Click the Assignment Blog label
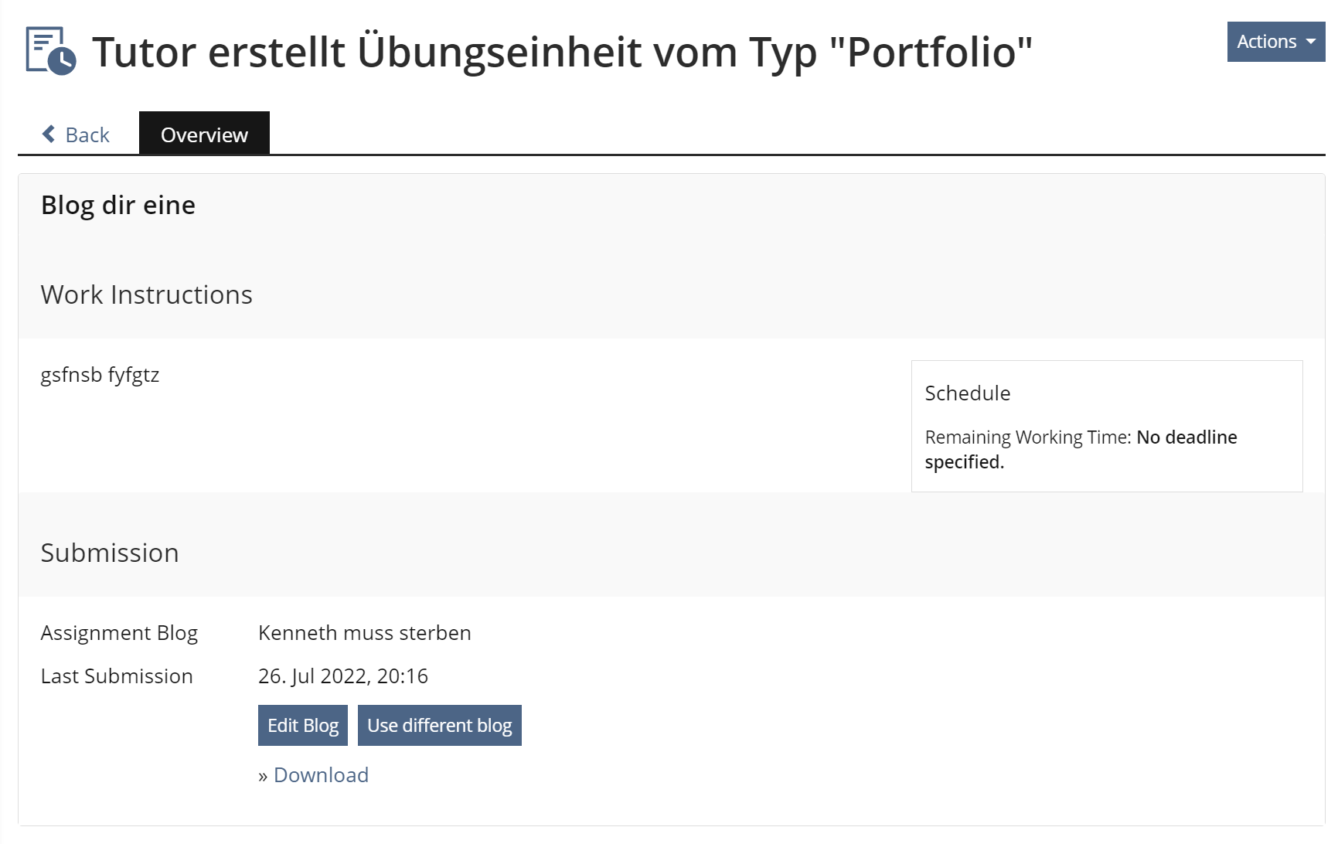This screenshot has height=844, width=1338. tap(119, 633)
